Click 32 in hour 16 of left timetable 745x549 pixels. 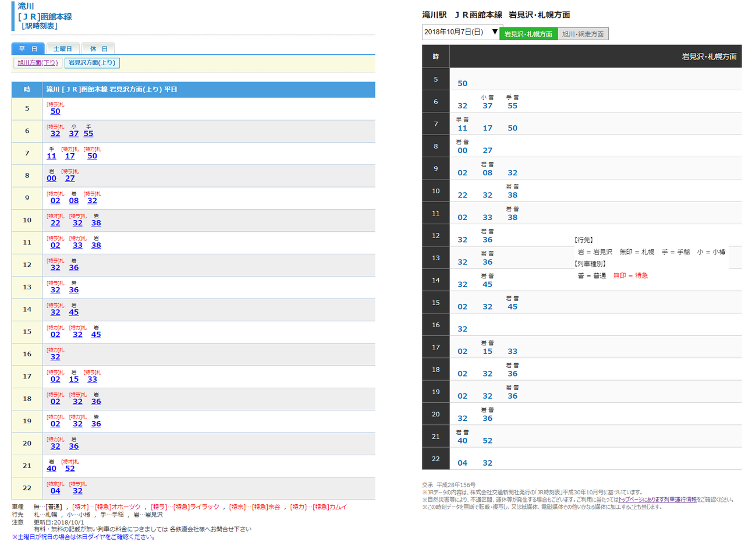pyautogui.click(x=55, y=357)
